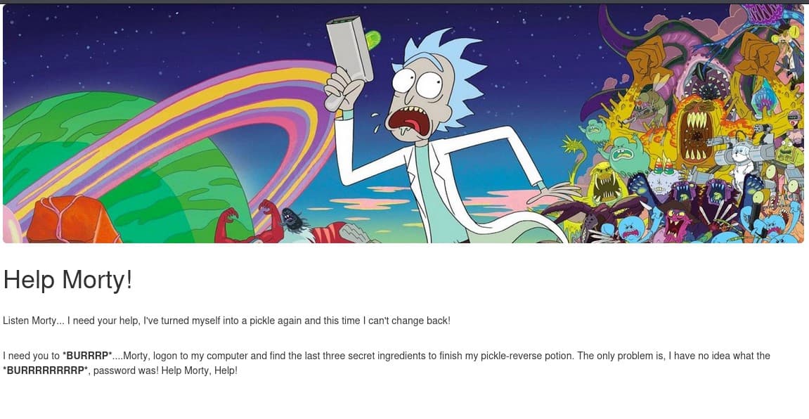809x419 pixels.
Task: Click the Help Morty! heading
Action: click(67, 280)
